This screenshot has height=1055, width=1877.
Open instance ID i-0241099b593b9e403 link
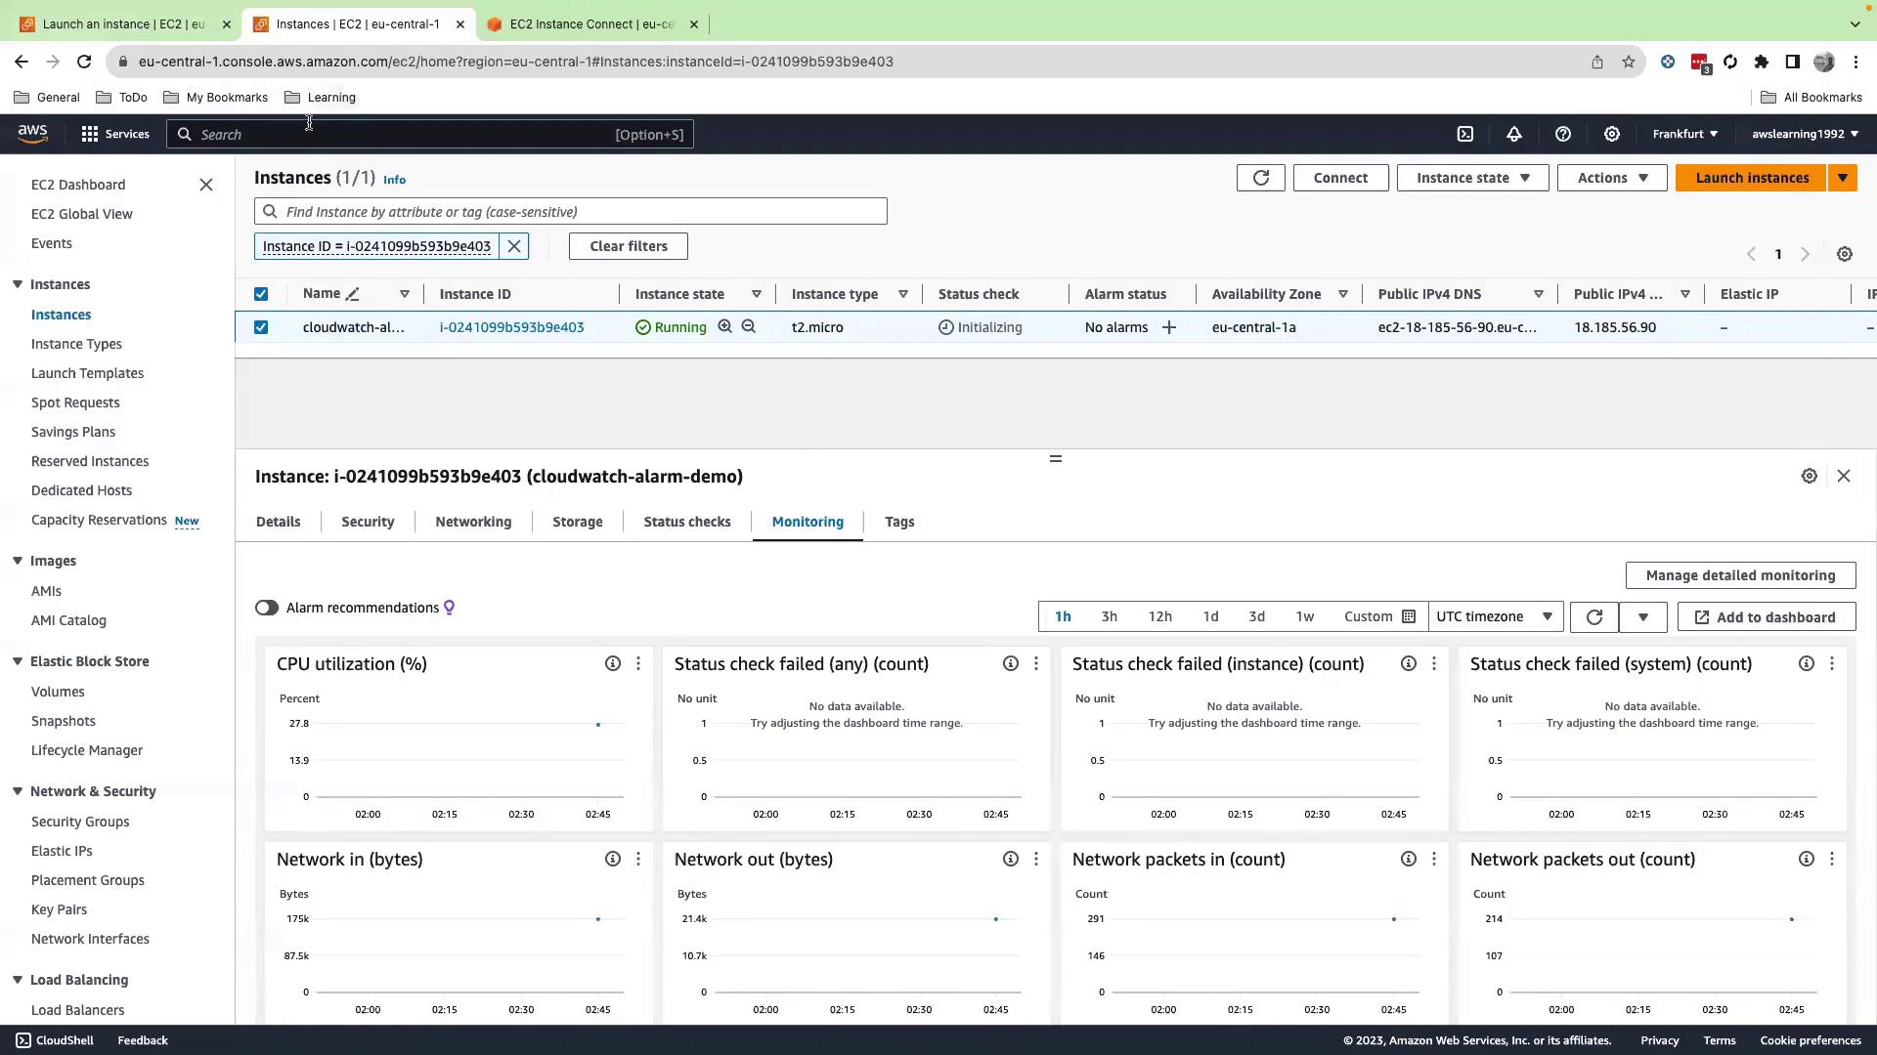511,327
